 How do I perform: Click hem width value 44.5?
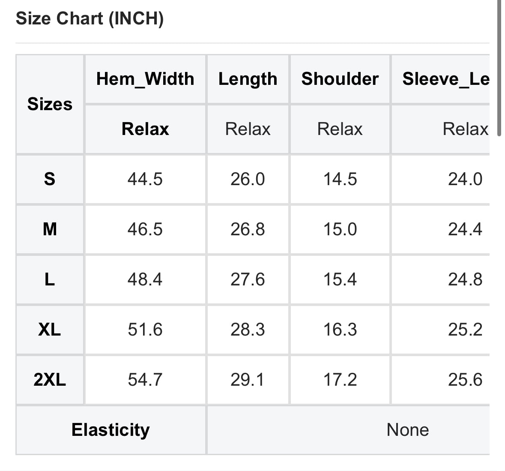tap(145, 179)
